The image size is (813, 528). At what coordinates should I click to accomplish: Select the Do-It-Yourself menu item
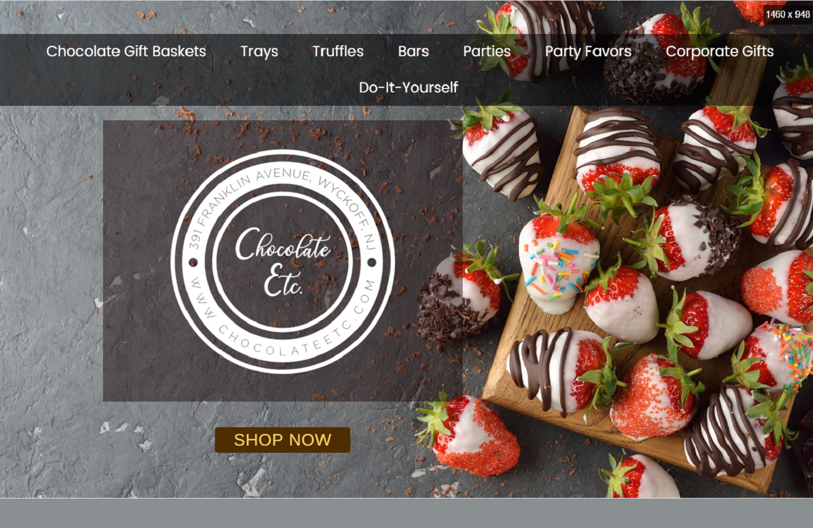[x=408, y=87]
